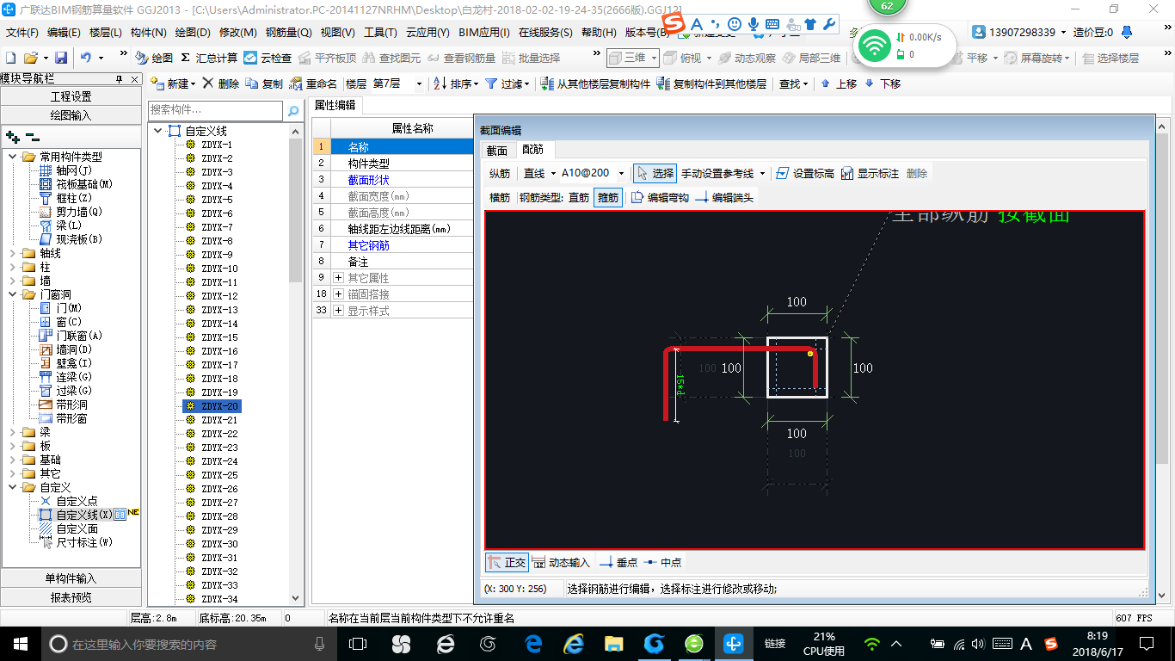1175x661 pixels.
Task: Expand the 轴线 tree folder
Action: point(13,253)
